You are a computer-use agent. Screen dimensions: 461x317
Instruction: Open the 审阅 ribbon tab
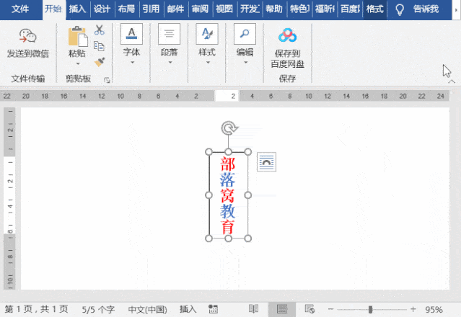200,9
